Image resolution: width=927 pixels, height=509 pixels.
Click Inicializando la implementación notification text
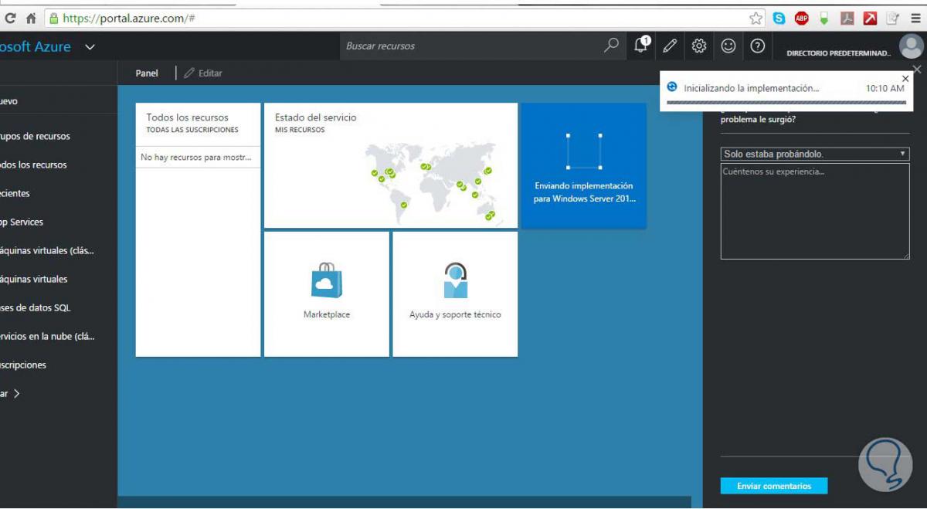(x=752, y=89)
